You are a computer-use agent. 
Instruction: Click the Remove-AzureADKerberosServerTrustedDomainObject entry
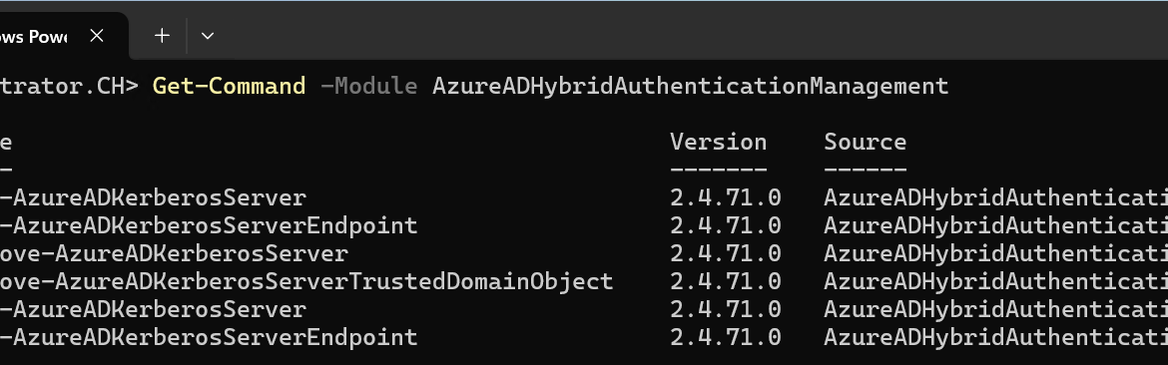click(306, 281)
